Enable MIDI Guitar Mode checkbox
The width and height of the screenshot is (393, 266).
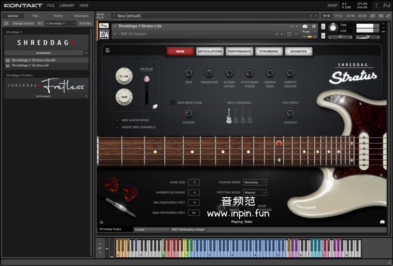tap(117, 120)
